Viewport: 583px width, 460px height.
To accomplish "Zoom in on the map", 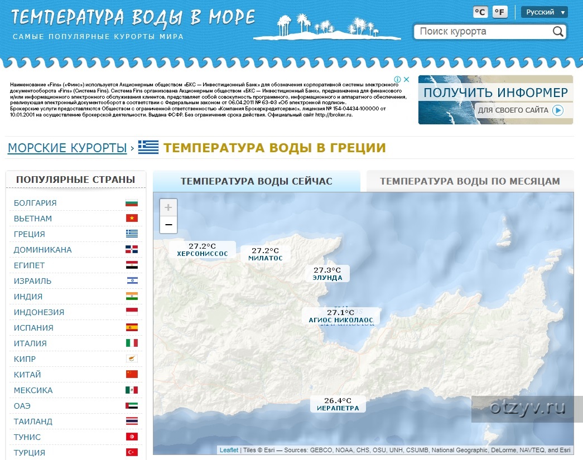I will tap(168, 207).
